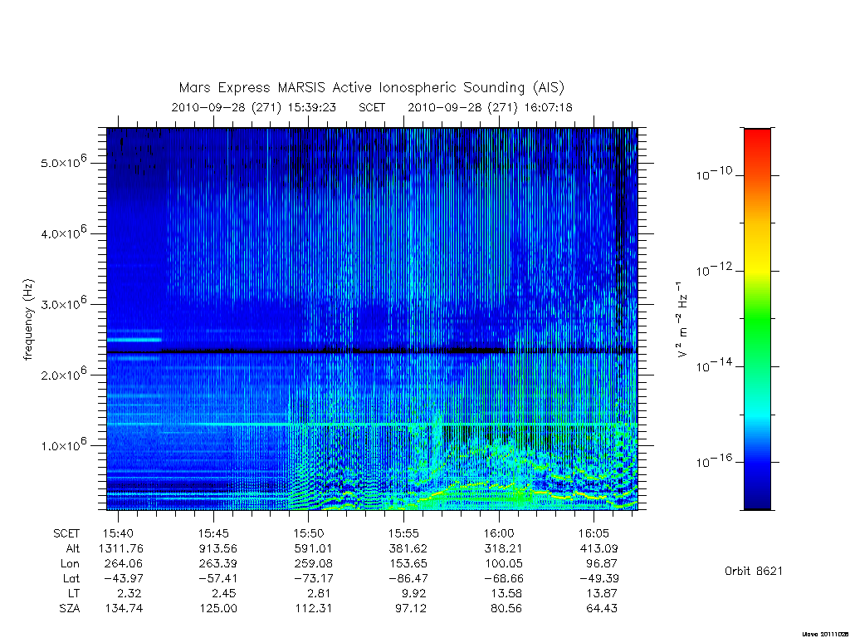Click the 15:55 time tick label

coord(403,534)
